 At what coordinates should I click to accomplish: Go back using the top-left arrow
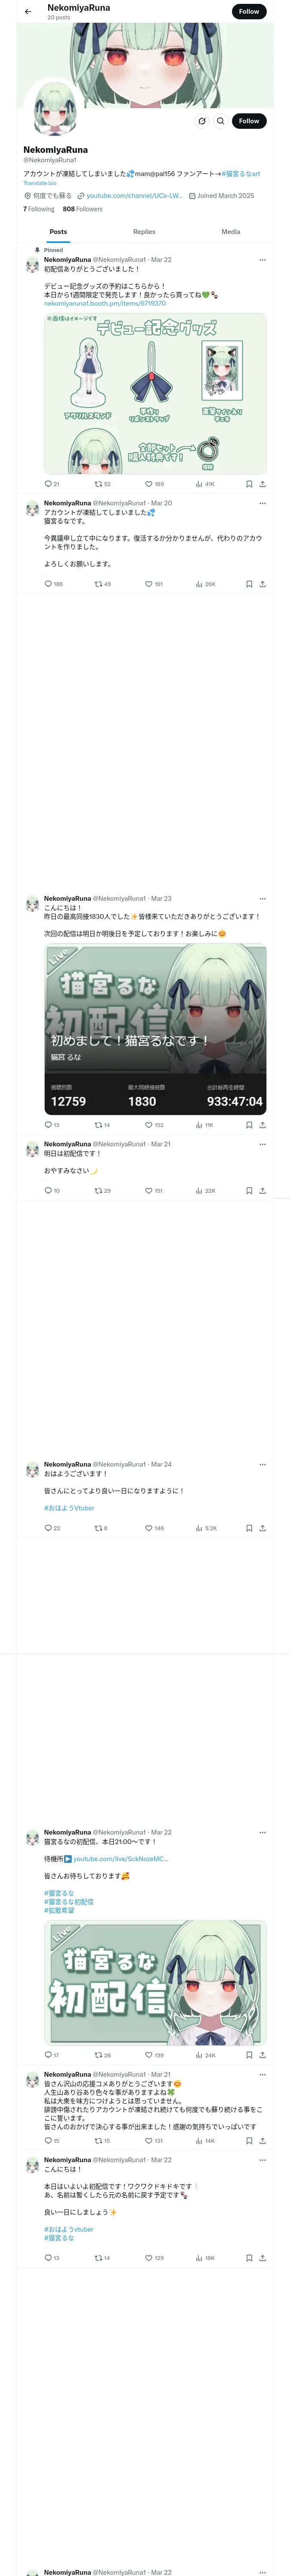(28, 12)
